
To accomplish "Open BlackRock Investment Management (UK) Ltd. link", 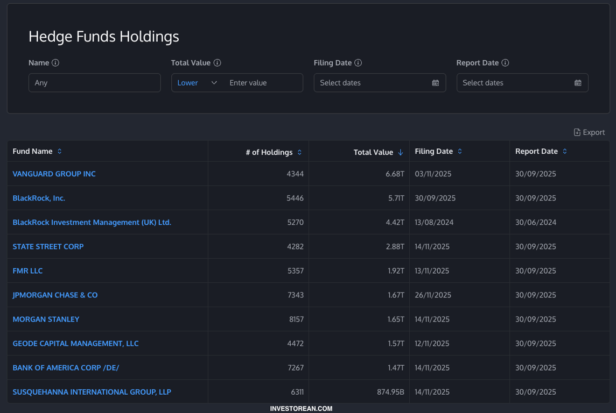I will [x=92, y=223].
